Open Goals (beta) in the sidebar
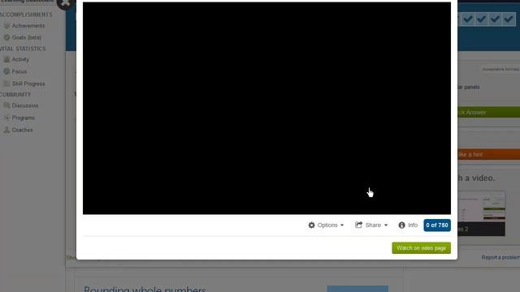This screenshot has height=292, width=520. (x=27, y=37)
